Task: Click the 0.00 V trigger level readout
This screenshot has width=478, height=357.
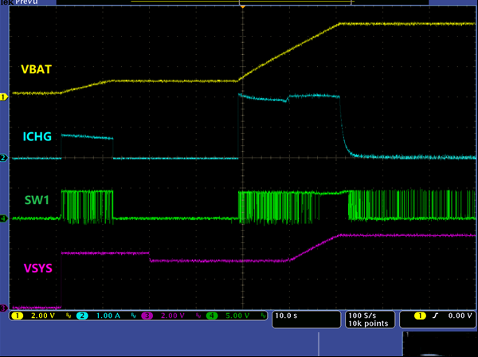Action: click(x=460, y=316)
